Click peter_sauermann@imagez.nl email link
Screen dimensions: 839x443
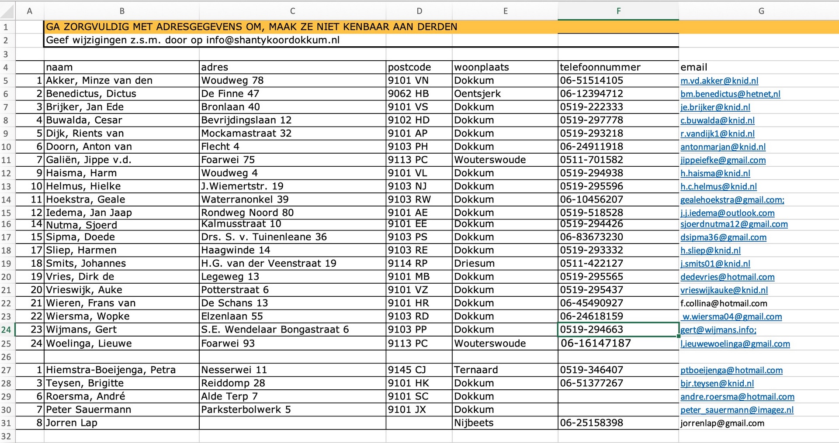tap(737, 410)
